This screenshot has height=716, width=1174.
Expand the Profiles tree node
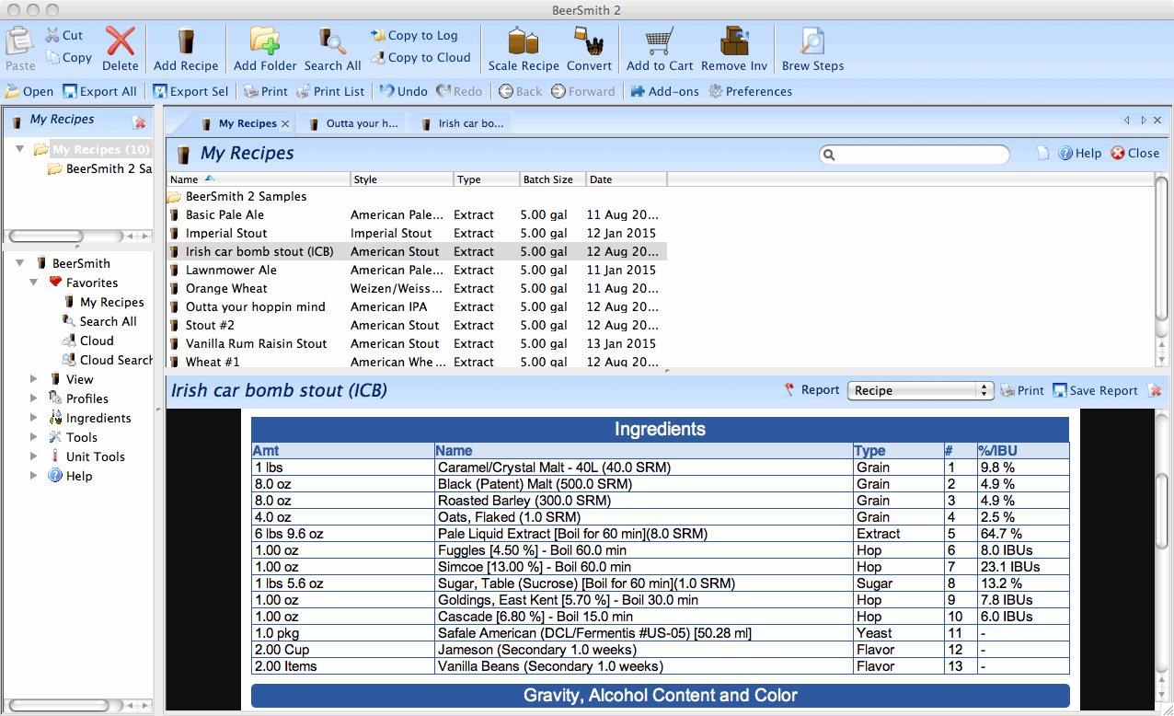(34, 398)
